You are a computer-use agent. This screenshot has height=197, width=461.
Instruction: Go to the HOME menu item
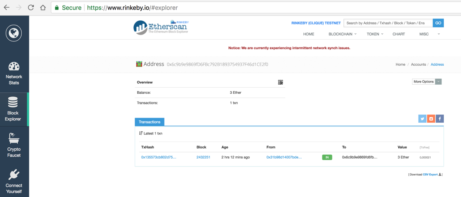click(x=308, y=34)
